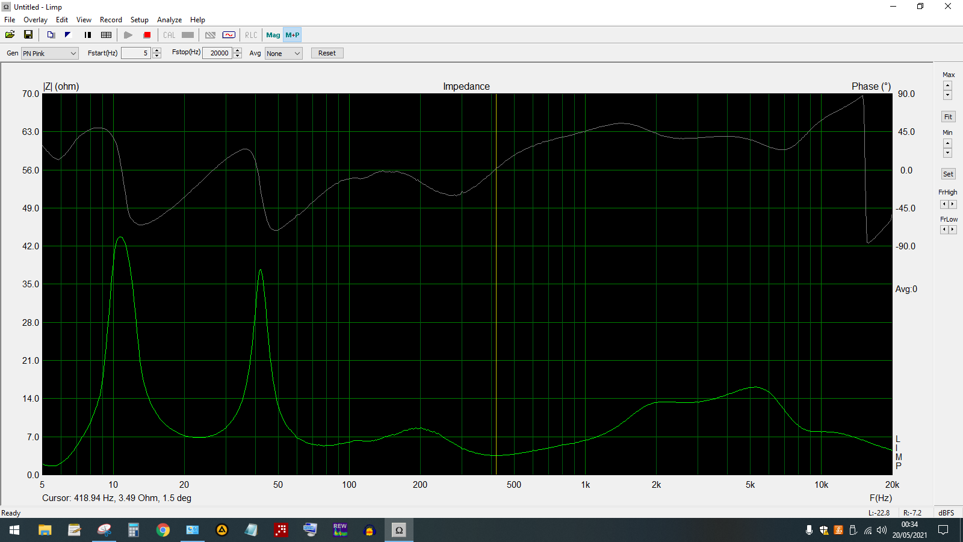Open the File menu
This screenshot has height=542, width=963.
[10, 20]
